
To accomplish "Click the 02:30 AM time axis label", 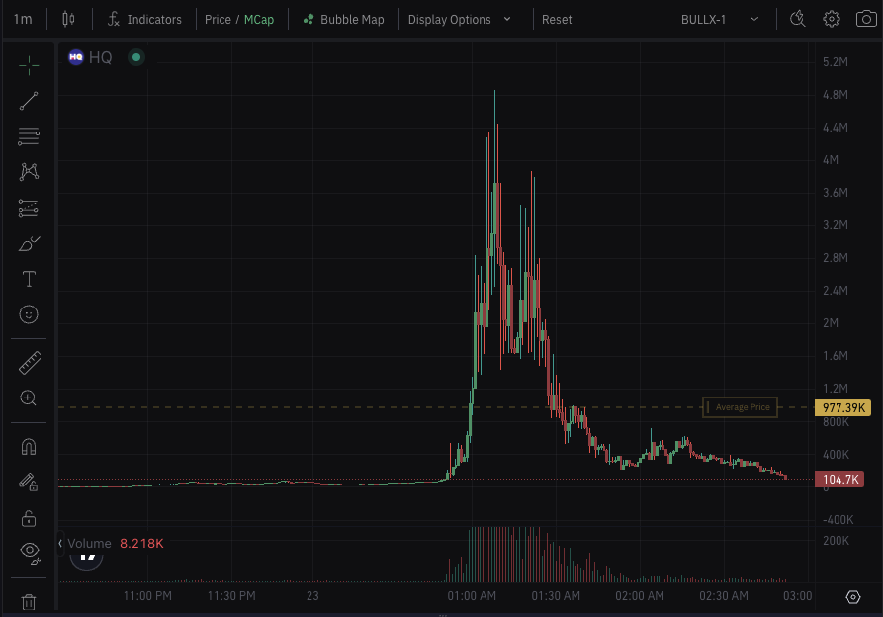I will tap(724, 595).
